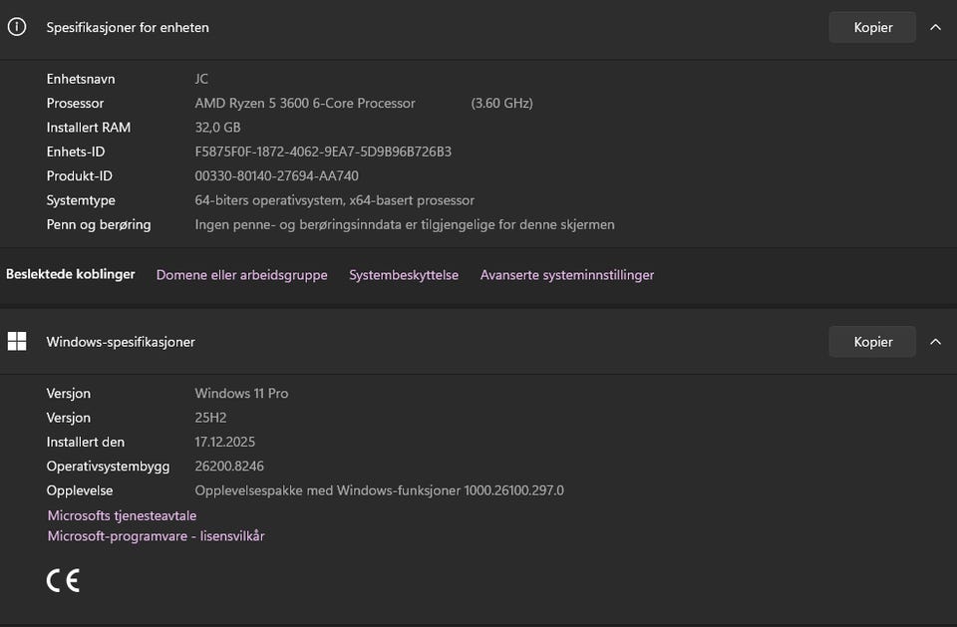957x627 pixels.
Task: Copy device specifications with Kopier button
Action: (872, 27)
